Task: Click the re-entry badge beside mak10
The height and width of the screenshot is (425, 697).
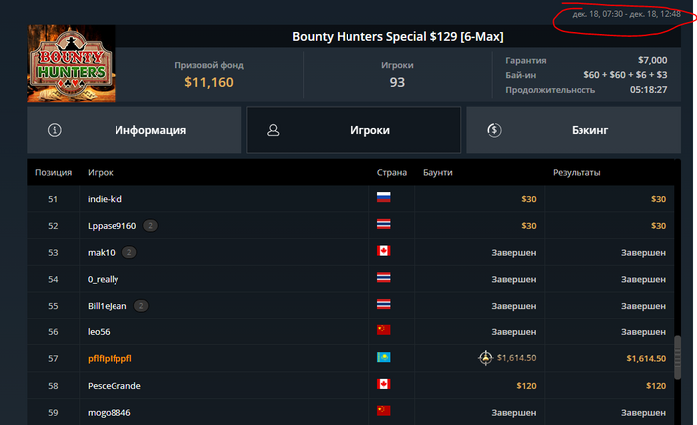Action: coord(129,252)
